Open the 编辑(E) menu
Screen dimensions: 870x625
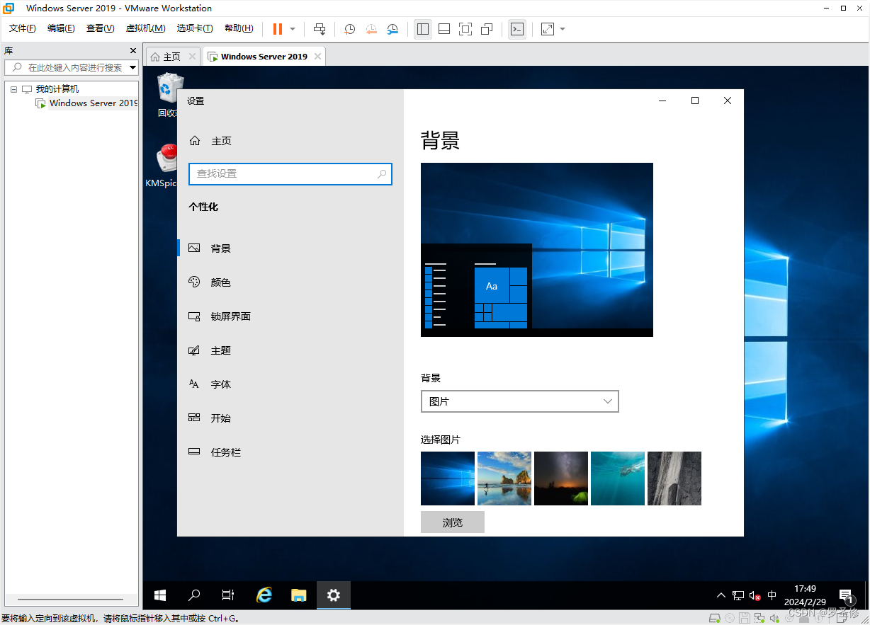(61, 28)
